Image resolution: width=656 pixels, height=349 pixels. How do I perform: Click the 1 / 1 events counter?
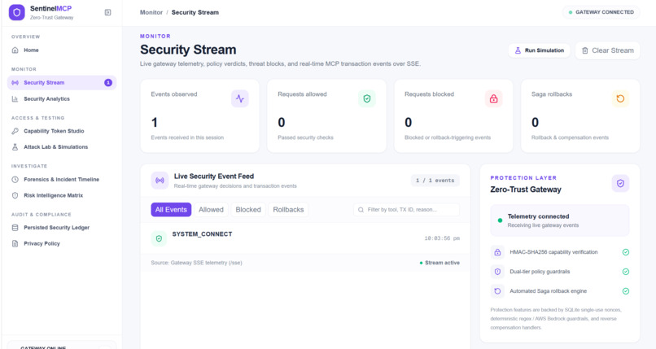click(435, 181)
